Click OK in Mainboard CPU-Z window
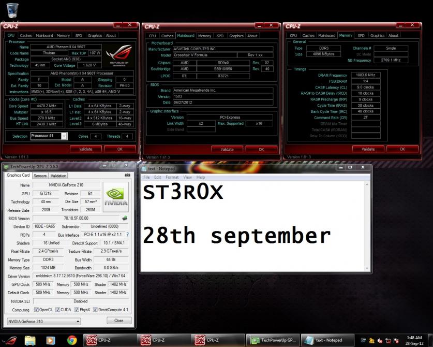Screen dimensions: 433x347 (261, 149)
